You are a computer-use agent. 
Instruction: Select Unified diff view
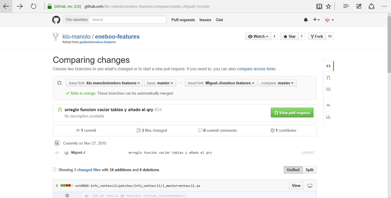293,170
